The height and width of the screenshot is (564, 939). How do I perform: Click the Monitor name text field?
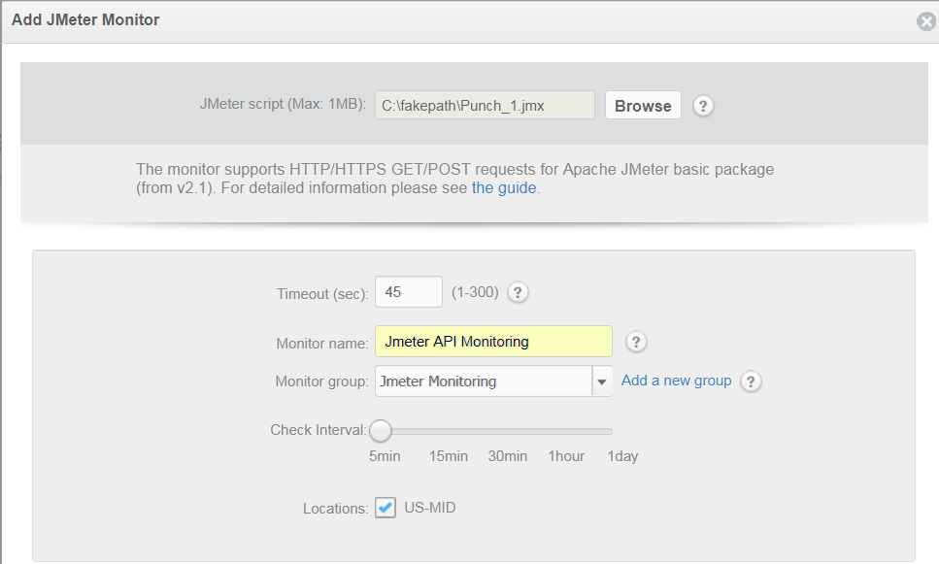point(493,342)
